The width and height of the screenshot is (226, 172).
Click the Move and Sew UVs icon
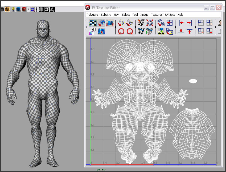click(150, 31)
